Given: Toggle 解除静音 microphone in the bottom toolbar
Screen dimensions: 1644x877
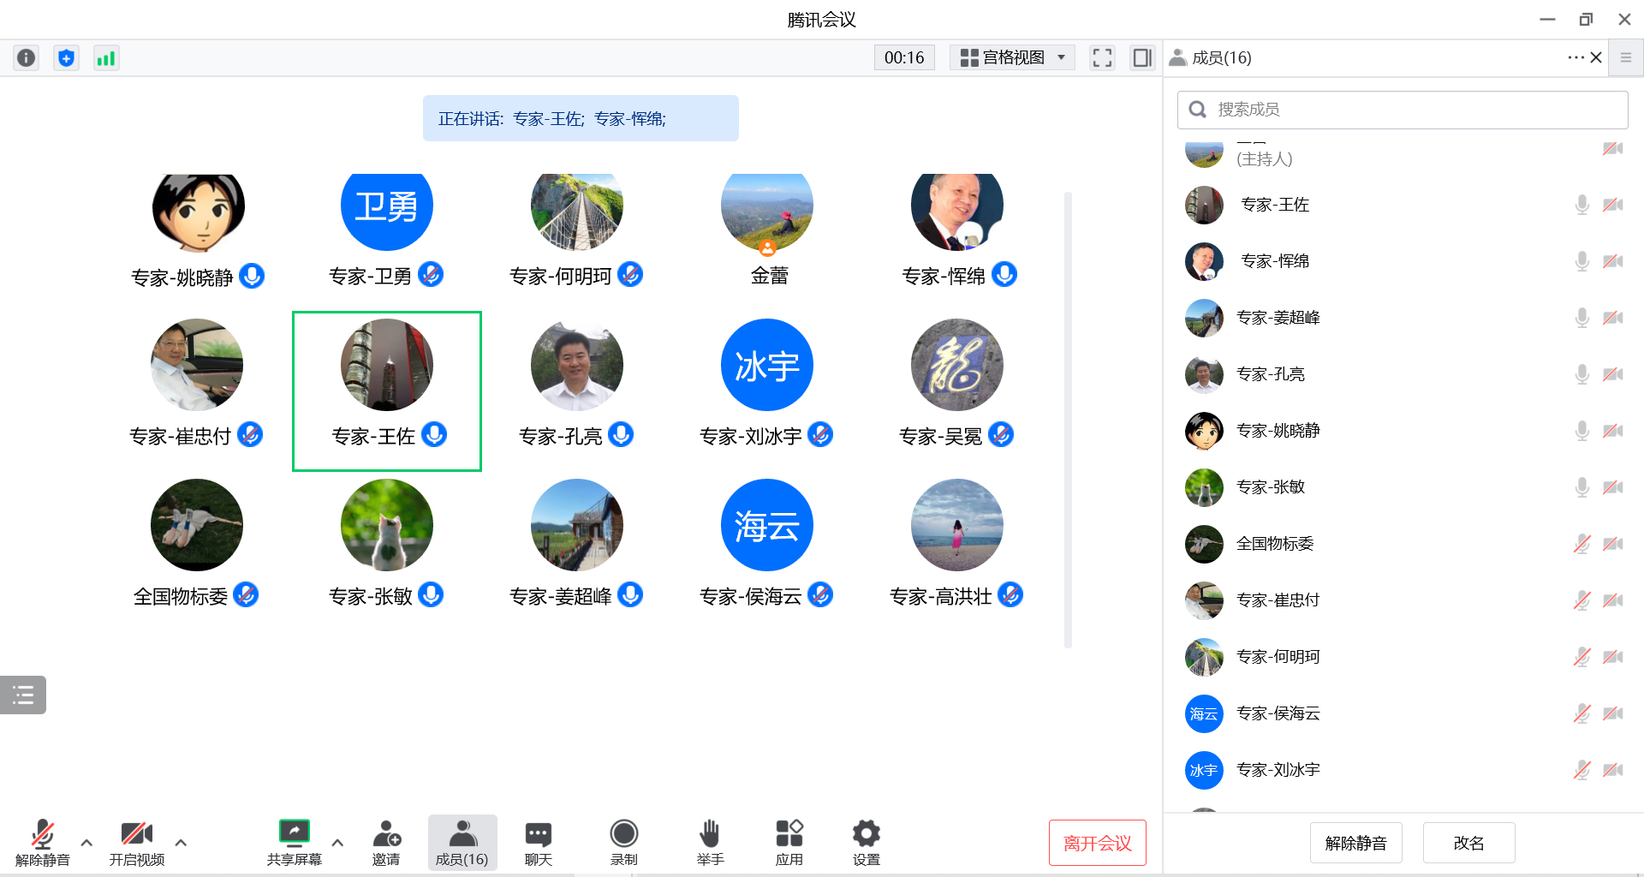Looking at the screenshot, I should 42,843.
